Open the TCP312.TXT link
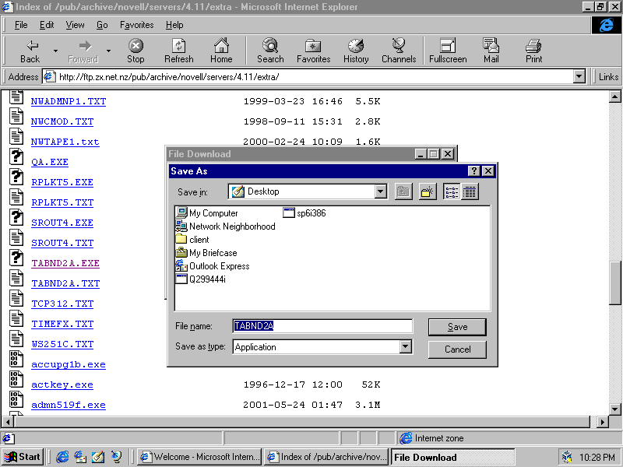The width and height of the screenshot is (623, 467). click(62, 304)
